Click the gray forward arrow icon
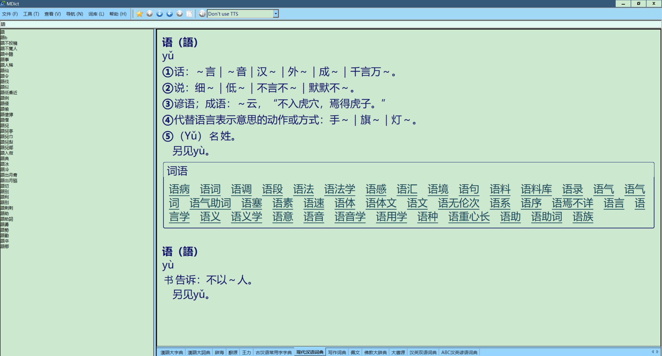Viewport: 662px width, 356px height. point(180,14)
